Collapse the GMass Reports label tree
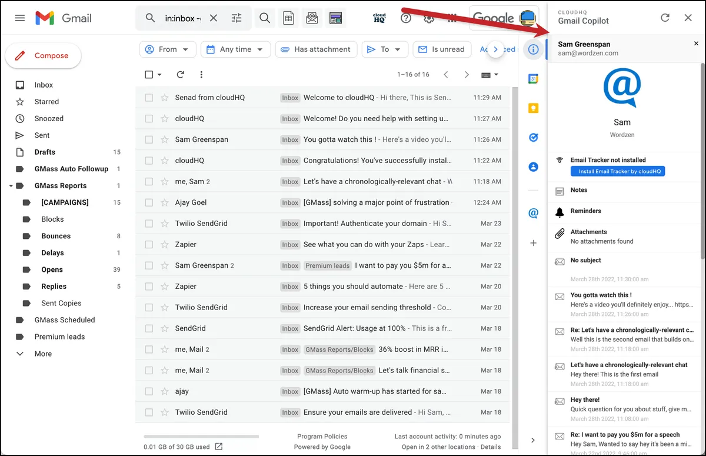Screen dimensions: 706x456 [11, 186]
